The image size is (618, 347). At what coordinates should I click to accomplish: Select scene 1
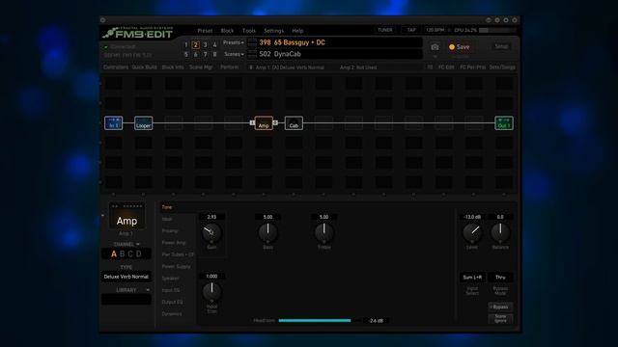186,45
